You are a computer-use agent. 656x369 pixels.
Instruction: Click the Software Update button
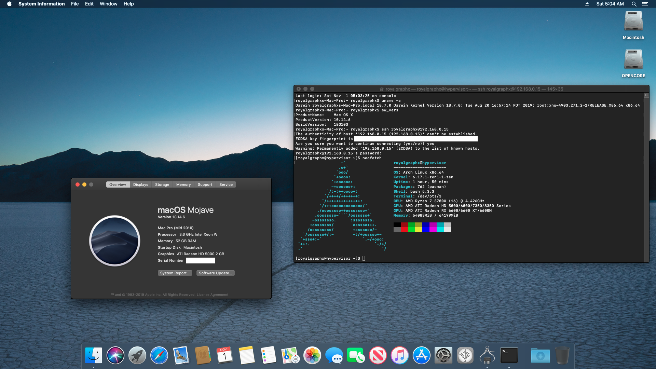pos(215,273)
